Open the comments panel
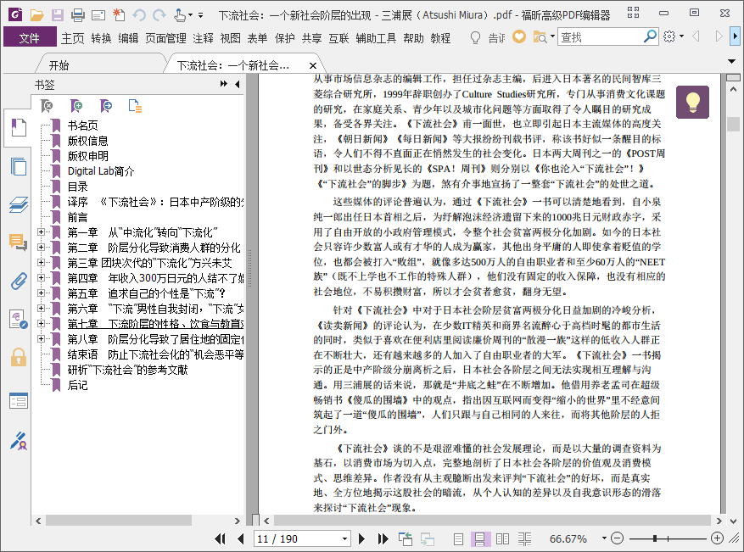The image size is (744, 552). (x=18, y=243)
